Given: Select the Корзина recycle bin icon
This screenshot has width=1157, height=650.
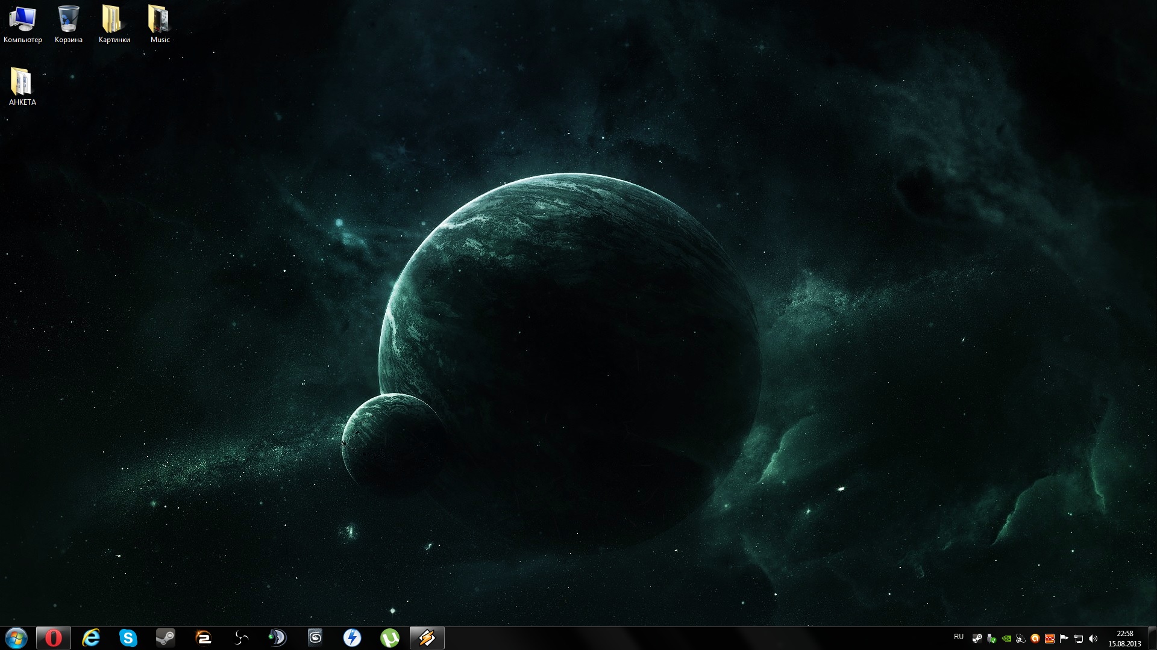Looking at the screenshot, I should click(69, 25).
